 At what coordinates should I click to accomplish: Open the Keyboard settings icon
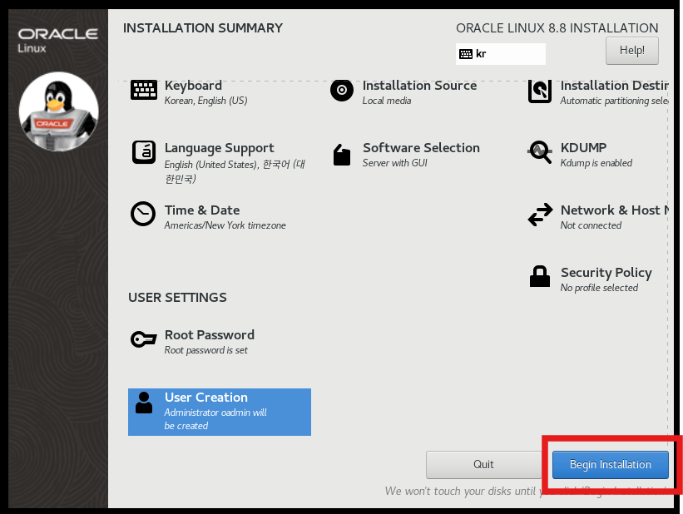click(144, 90)
